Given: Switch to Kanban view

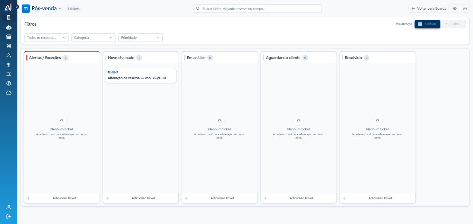Looking at the screenshot, I should click(x=427, y=24).
